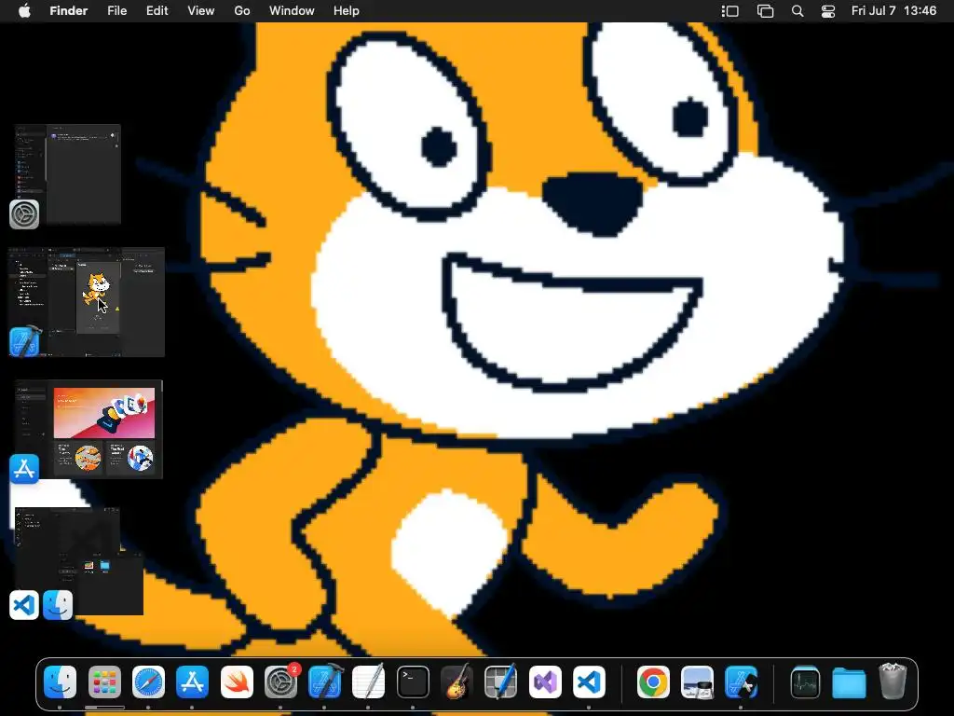Open the grid-and-pencil app in the Dock
Screen dimensions: 954x716
pyautogui.click(x=500, y=682)
